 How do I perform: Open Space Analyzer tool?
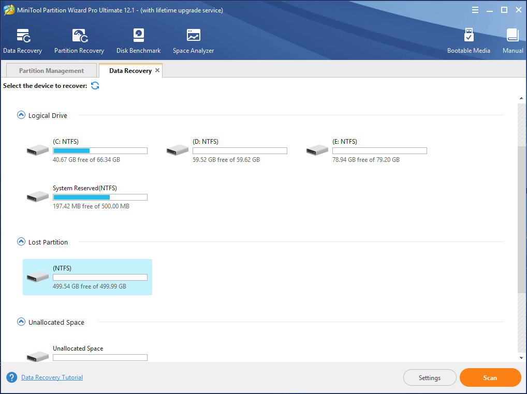[193, 35]
